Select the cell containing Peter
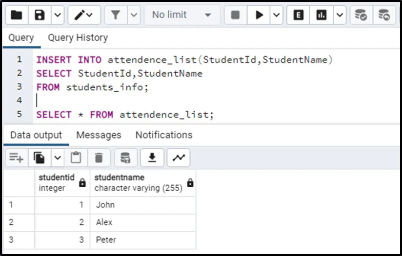The width and height of the screenshot is (402, 256). [x=143, y=240]
